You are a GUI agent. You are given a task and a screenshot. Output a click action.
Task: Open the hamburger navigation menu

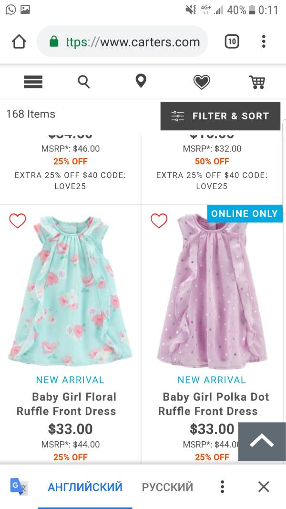click(x=33, y=82)
